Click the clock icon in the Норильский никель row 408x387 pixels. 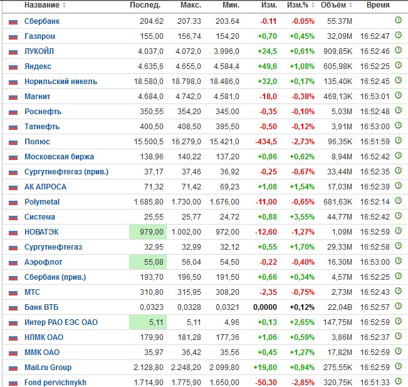398,80
